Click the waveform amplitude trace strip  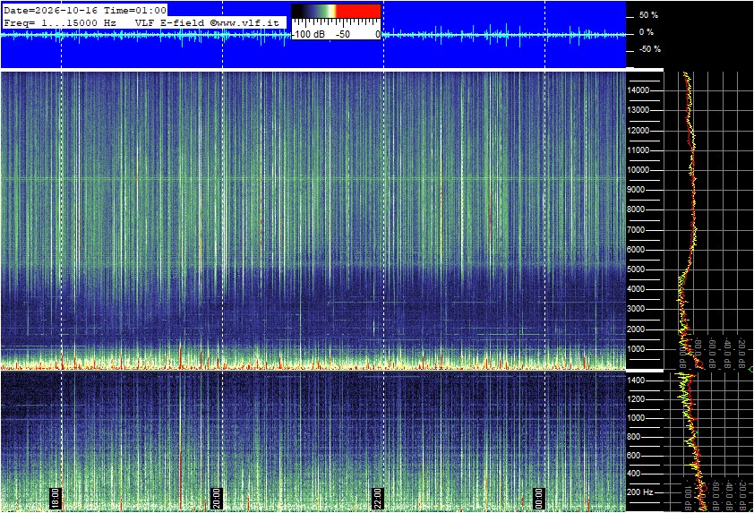pyautogui.click(x=313, y=35)
